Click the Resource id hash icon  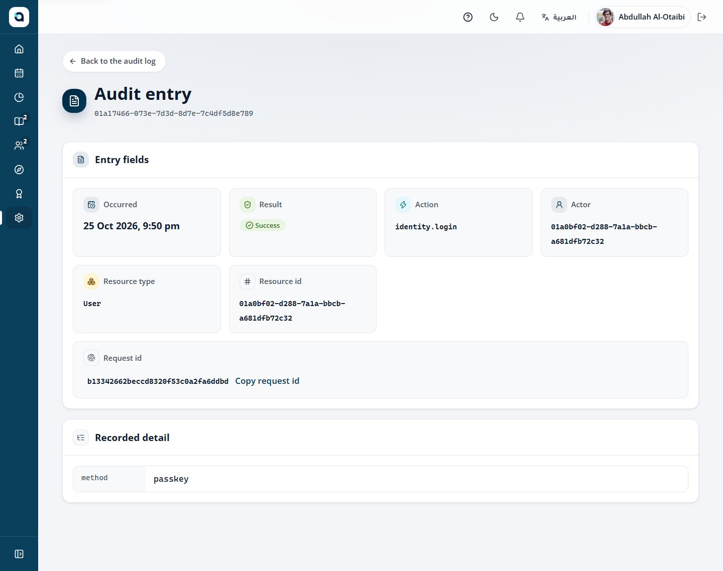tap(248, 281)
